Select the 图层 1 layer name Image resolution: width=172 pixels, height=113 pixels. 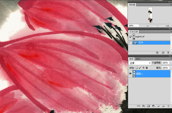tap(139, 74)
